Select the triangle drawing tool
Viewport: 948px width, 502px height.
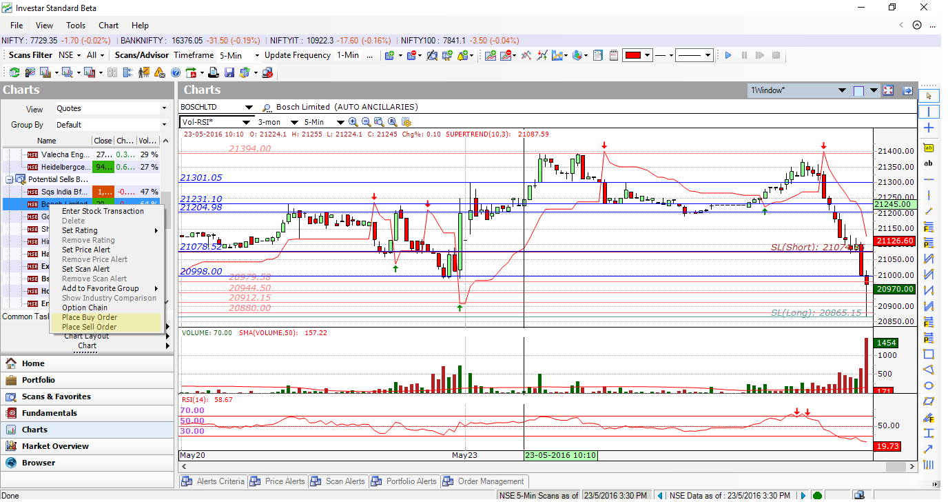(929, 370)
